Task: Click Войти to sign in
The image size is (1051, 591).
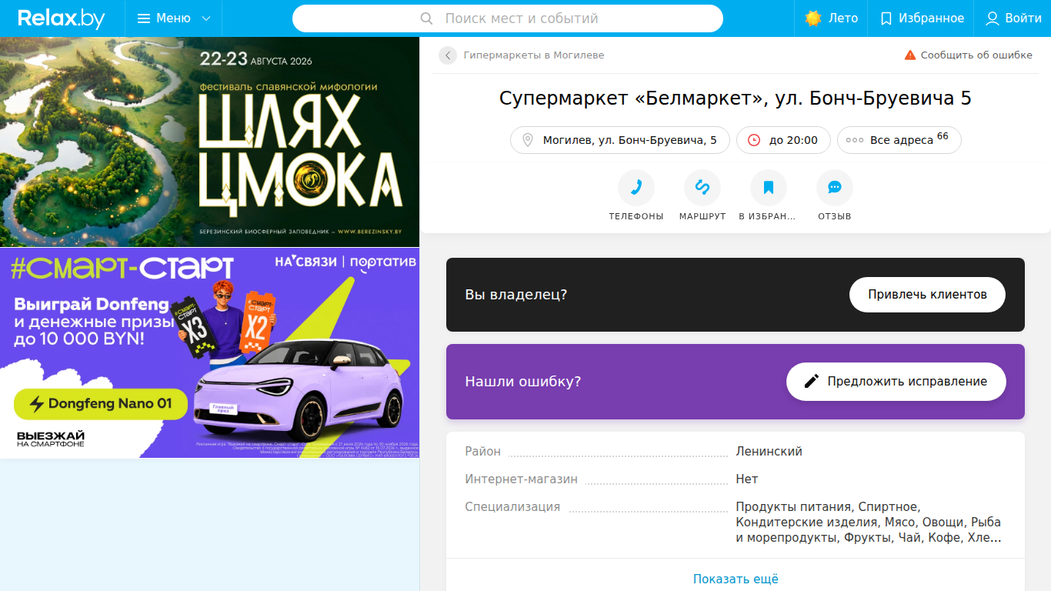Action: coord(1013,18)
